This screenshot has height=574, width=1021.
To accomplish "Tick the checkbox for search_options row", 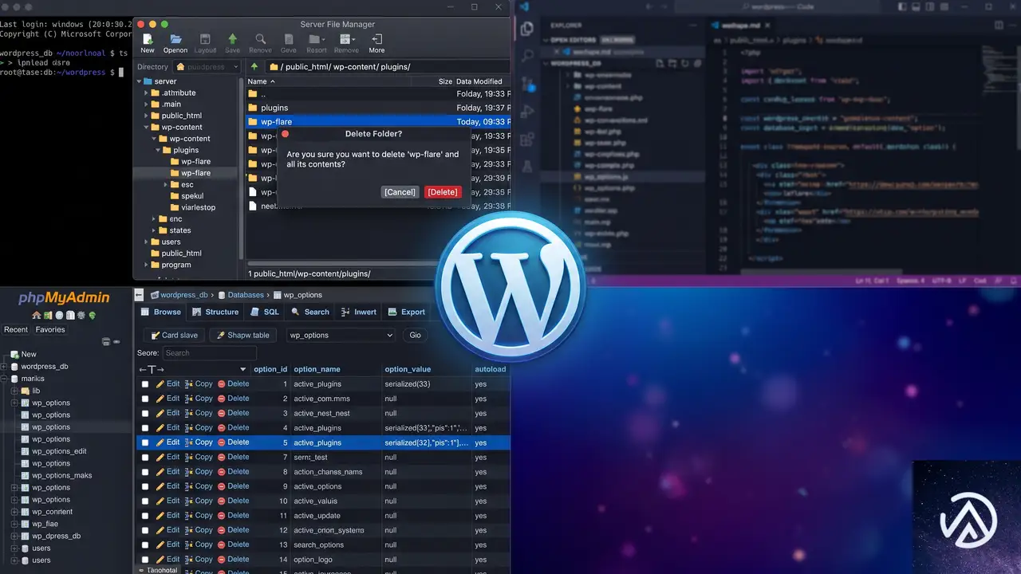I will (145, 545).
